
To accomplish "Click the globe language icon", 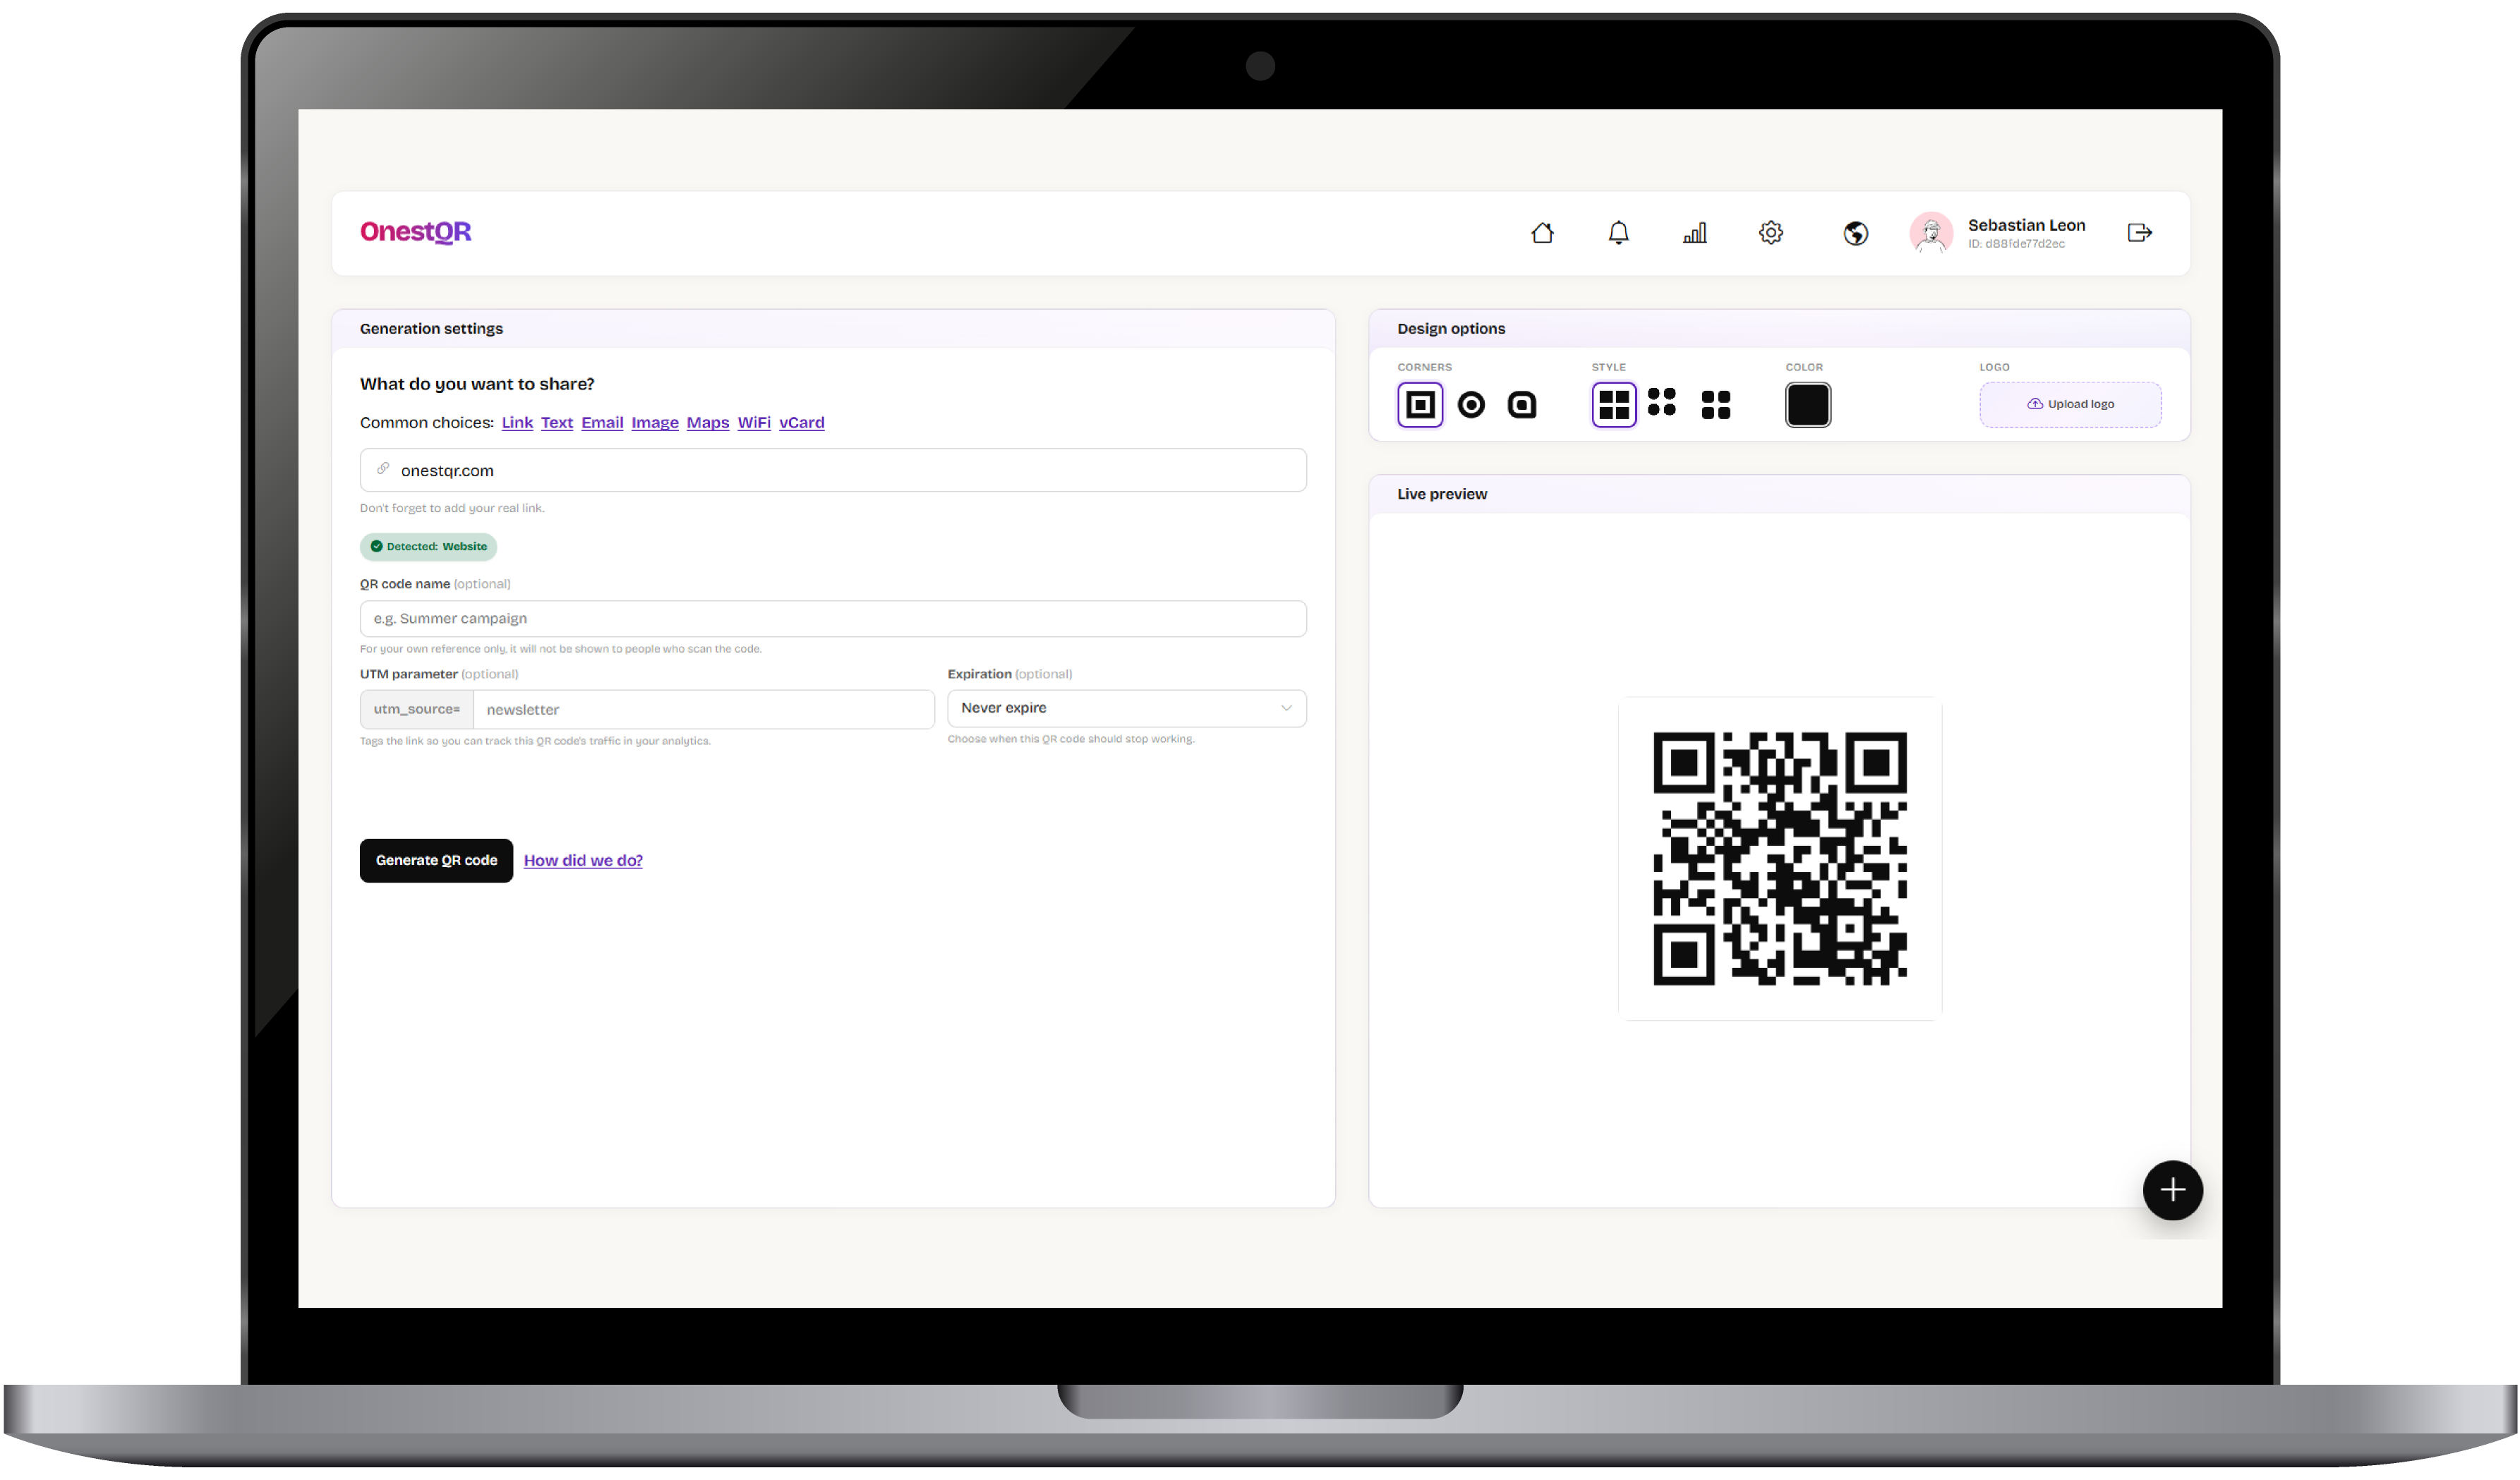I will click(1856, 233).
